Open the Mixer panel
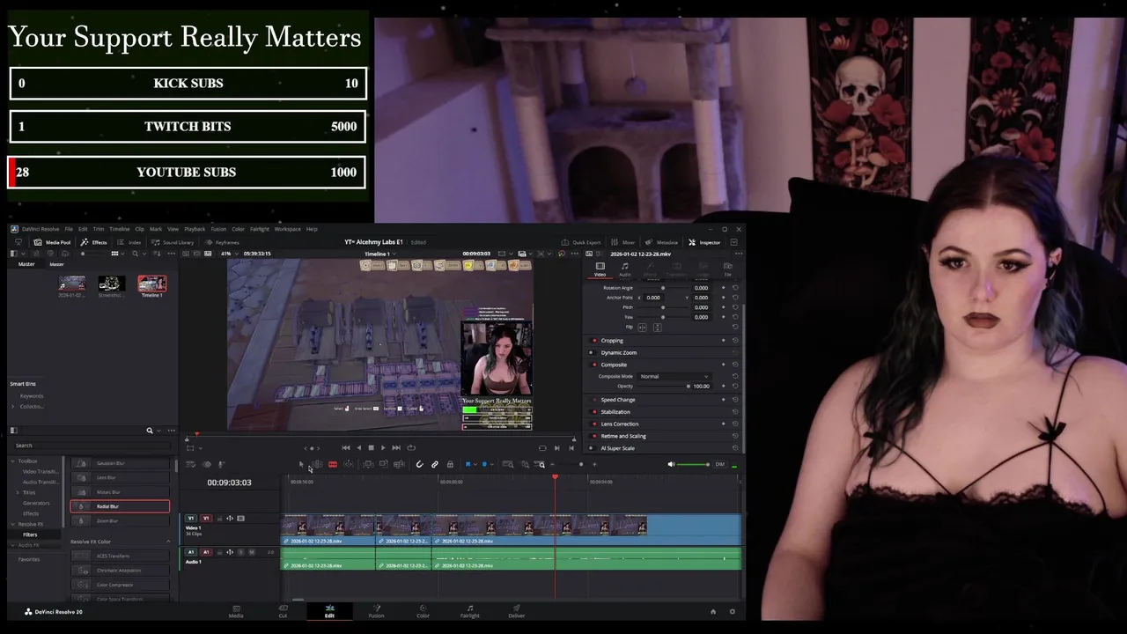The image size is (1127, 634). pyautogui.click(x=623, y=242)
